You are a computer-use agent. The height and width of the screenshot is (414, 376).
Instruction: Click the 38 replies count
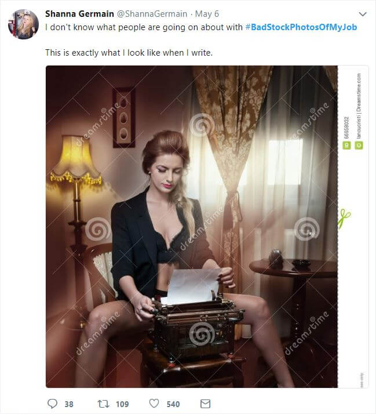[69, 404]
